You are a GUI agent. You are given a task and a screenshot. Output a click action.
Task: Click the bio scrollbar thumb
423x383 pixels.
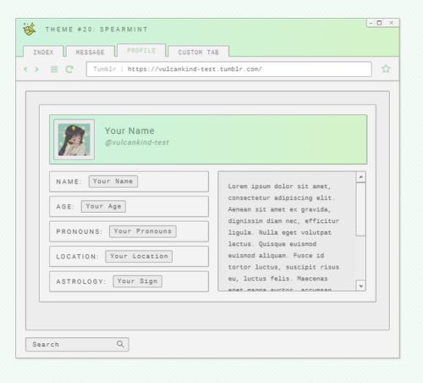click(360, 209)
